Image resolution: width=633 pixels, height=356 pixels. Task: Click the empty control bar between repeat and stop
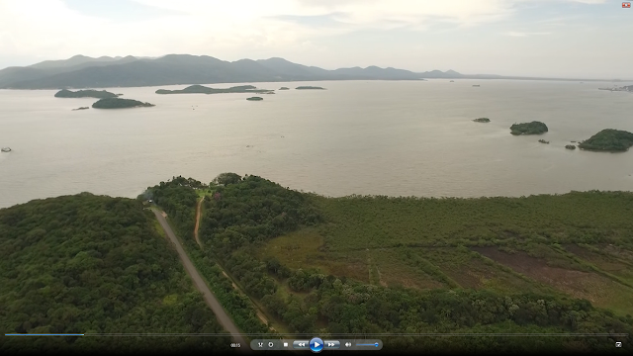(x=278, y=345)
